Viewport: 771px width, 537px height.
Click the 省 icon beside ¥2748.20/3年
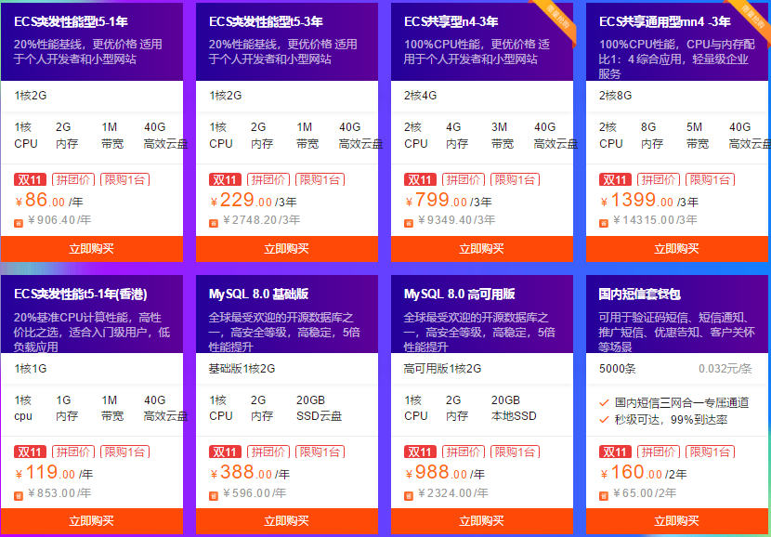click(x=214, y=223)
